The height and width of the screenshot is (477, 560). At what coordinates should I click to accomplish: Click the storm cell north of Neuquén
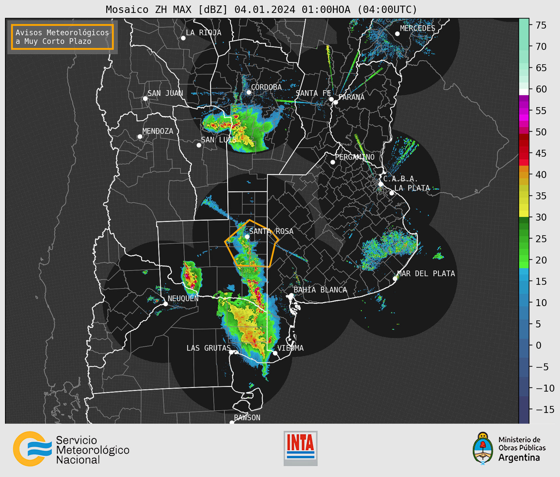tap(191, 278)
